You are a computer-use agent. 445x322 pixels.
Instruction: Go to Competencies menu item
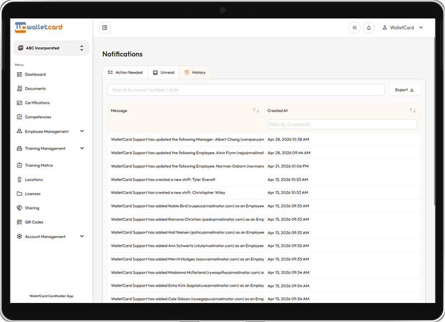coord(38,117)
